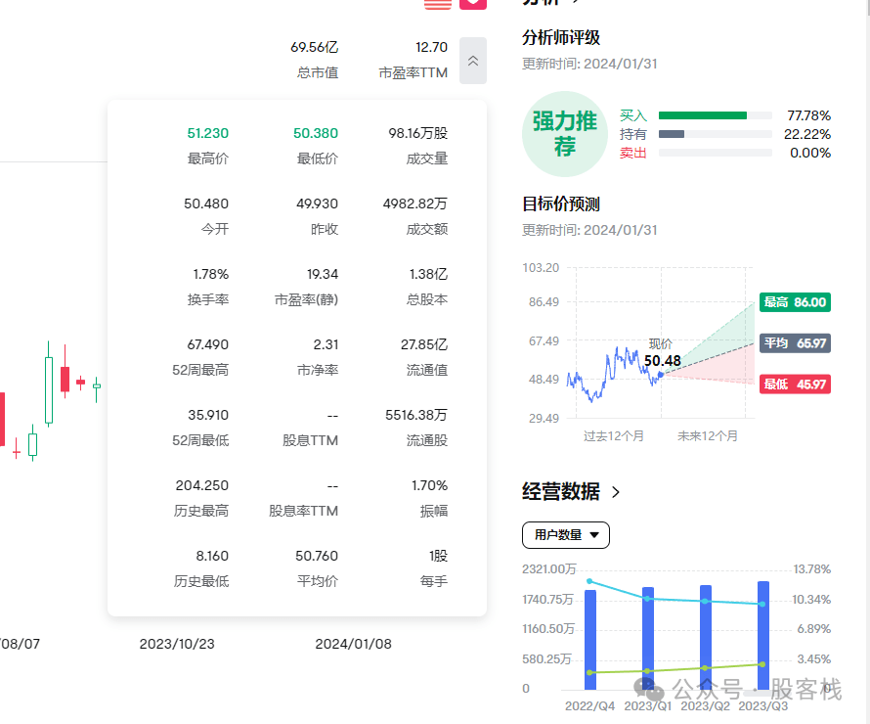Viewport: 870px width, 724px height.
Task: Click 市盈率TTM value 12.70
Action: (431, 47)
